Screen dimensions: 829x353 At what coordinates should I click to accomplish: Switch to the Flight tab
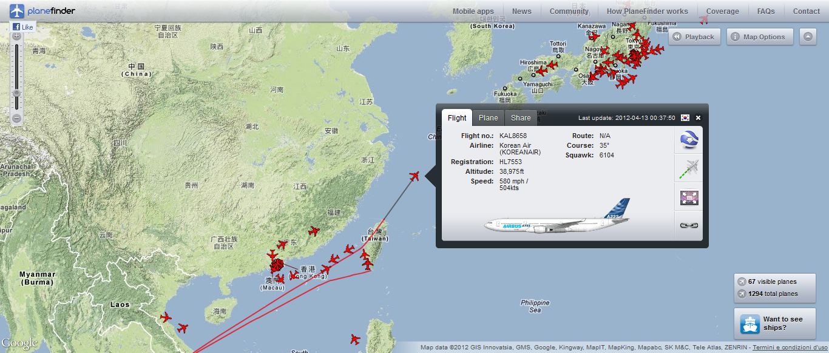[457, 118]
